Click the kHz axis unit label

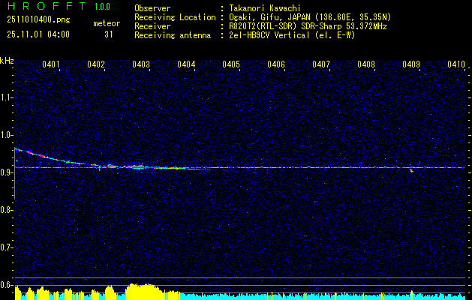click(x=7, y=59)
